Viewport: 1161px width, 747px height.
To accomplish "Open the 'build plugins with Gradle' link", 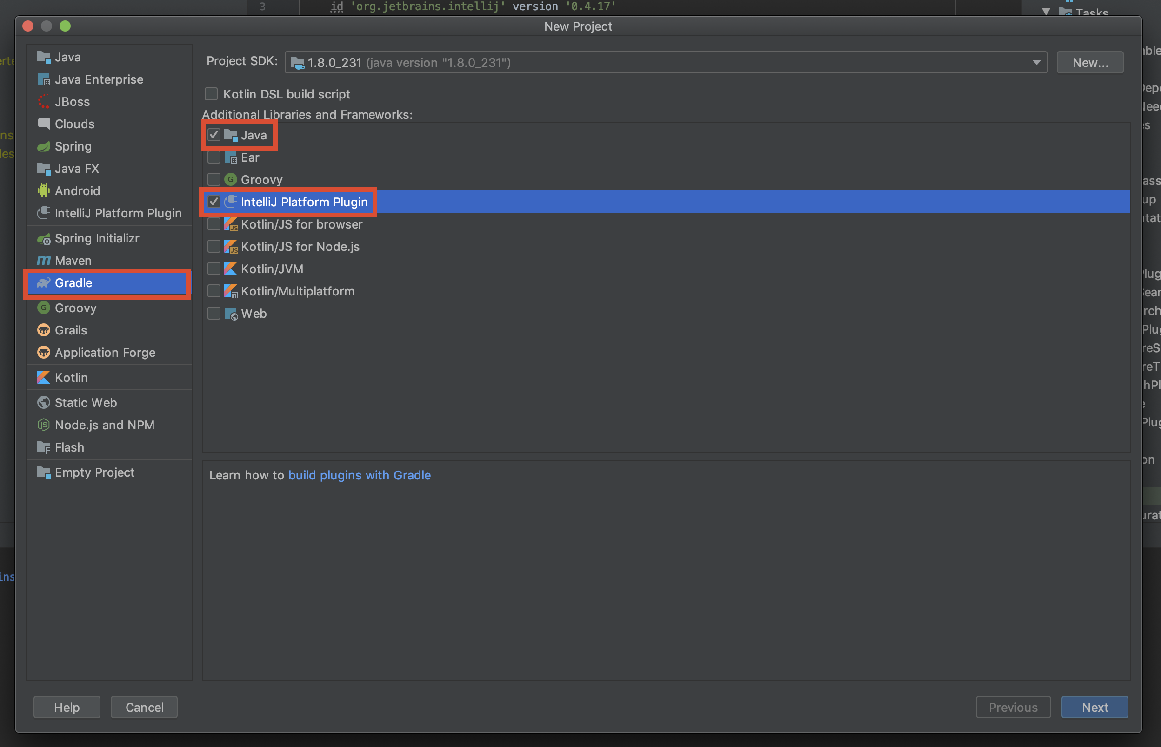I will [359, 475].
